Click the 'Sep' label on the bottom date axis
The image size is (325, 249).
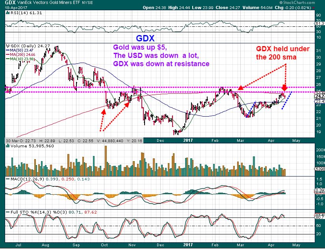pos(76,245)
